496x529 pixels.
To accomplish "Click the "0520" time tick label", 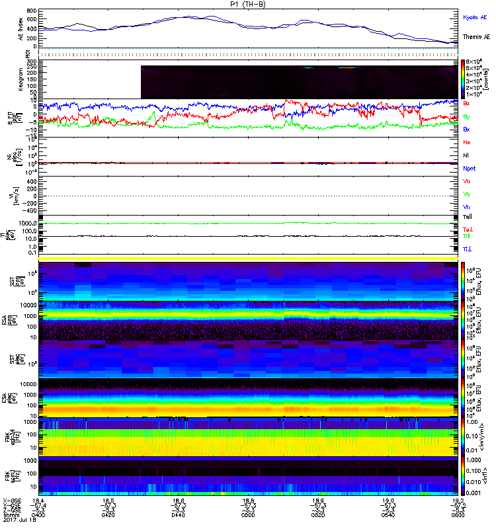I will [318, 515].
